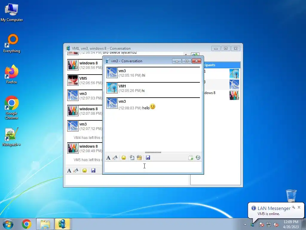Maximize the group Conversation window

pyautogui.click(x=226, y=49)
